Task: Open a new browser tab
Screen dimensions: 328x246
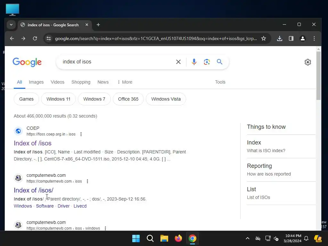Action: [x=98, y=25]
